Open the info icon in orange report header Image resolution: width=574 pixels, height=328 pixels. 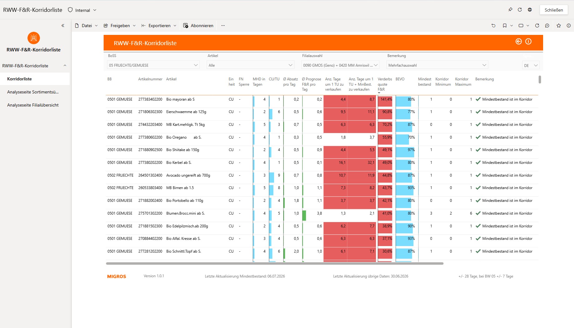point(528,41)
